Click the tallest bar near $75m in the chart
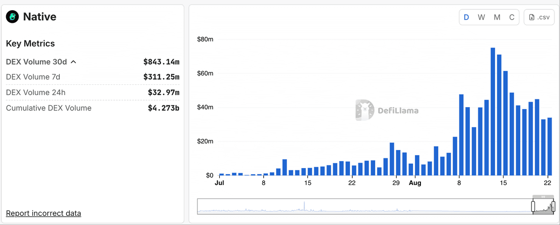This screenshot has width=560, height=225. click(x=492, y=112)
